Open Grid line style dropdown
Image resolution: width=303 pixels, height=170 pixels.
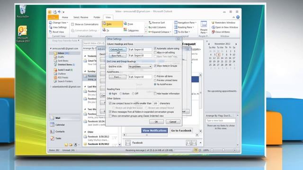point(140,67)
